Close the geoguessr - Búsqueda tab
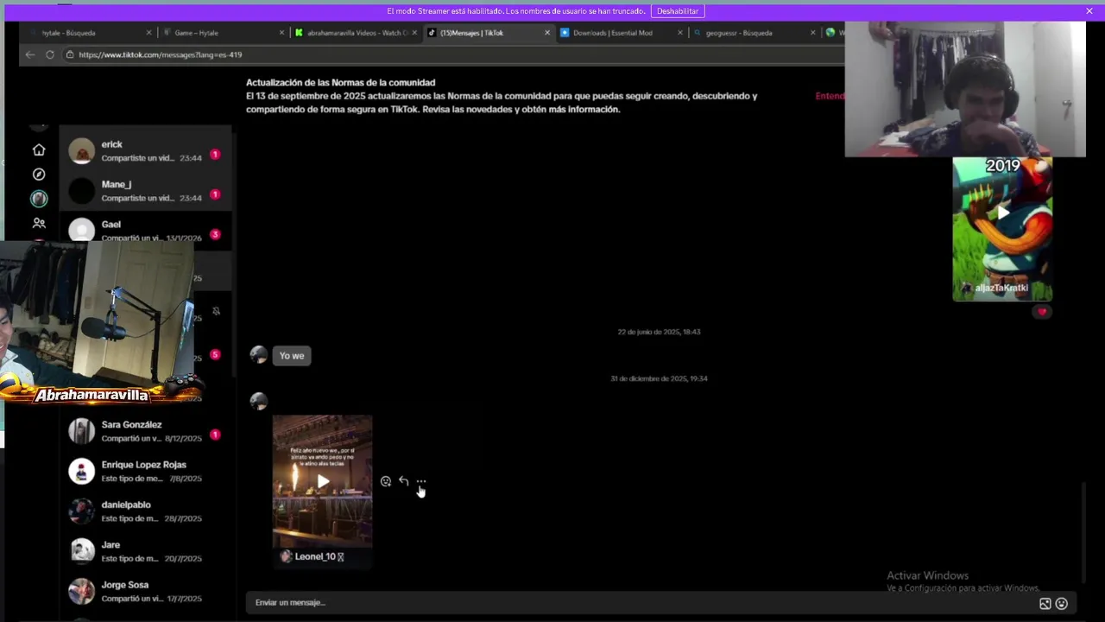Viewport: 1105px width, 622px height. [812, 33]
